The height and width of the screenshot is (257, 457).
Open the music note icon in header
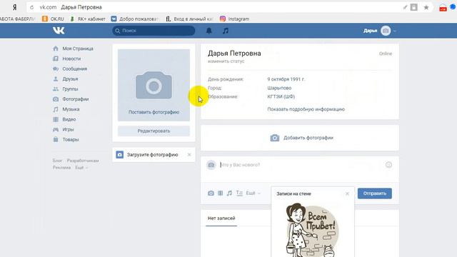point(226,31)
